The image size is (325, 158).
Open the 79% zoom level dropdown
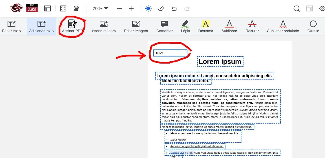100,9
